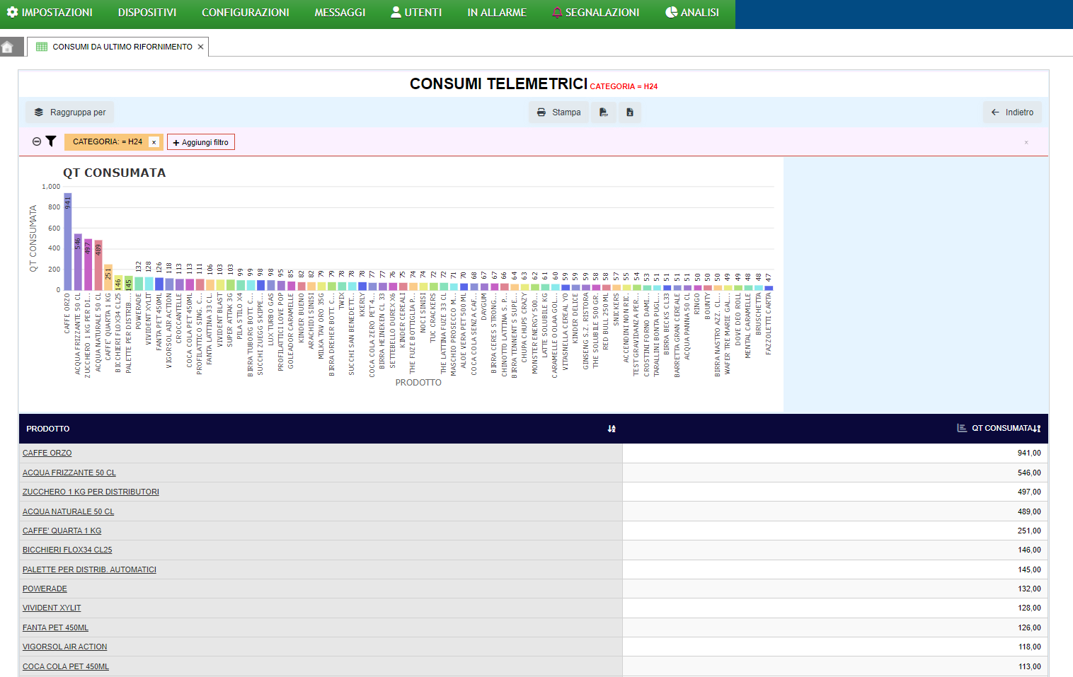Export the report as PDF
This screenshot has width=1073, height=677.
click(x=604, y=112)
